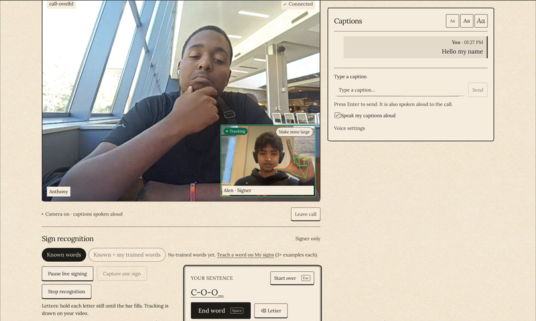
Task: Capture one sign
Action: pyautogui.click(x=122, y=274)
